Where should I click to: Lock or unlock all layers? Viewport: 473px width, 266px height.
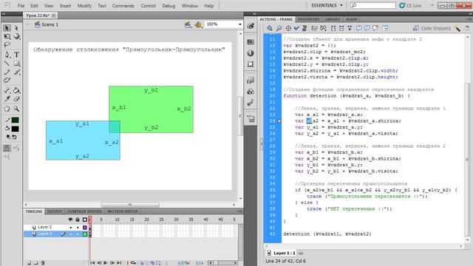(78, 219)
